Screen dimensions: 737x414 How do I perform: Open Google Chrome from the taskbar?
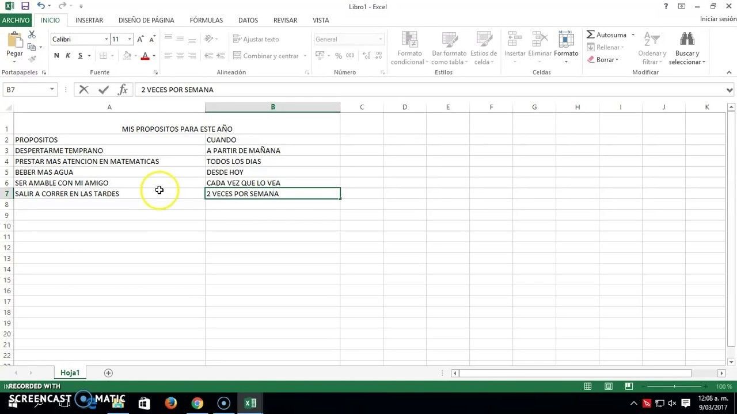[197, 403]
